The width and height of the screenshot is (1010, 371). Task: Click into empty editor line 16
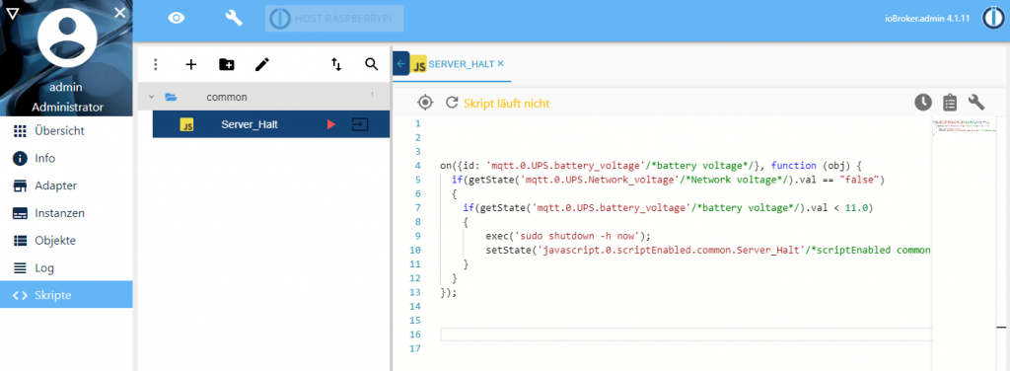tap(686, 334)
